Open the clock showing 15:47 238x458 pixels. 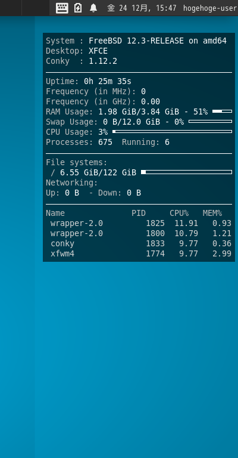(142, 8)
